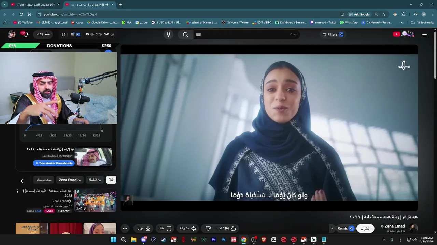Viewport: 437px width, 245px height.
Task: Open the Chrome extensions puzzle icon
Action: (x=403, y=14)
